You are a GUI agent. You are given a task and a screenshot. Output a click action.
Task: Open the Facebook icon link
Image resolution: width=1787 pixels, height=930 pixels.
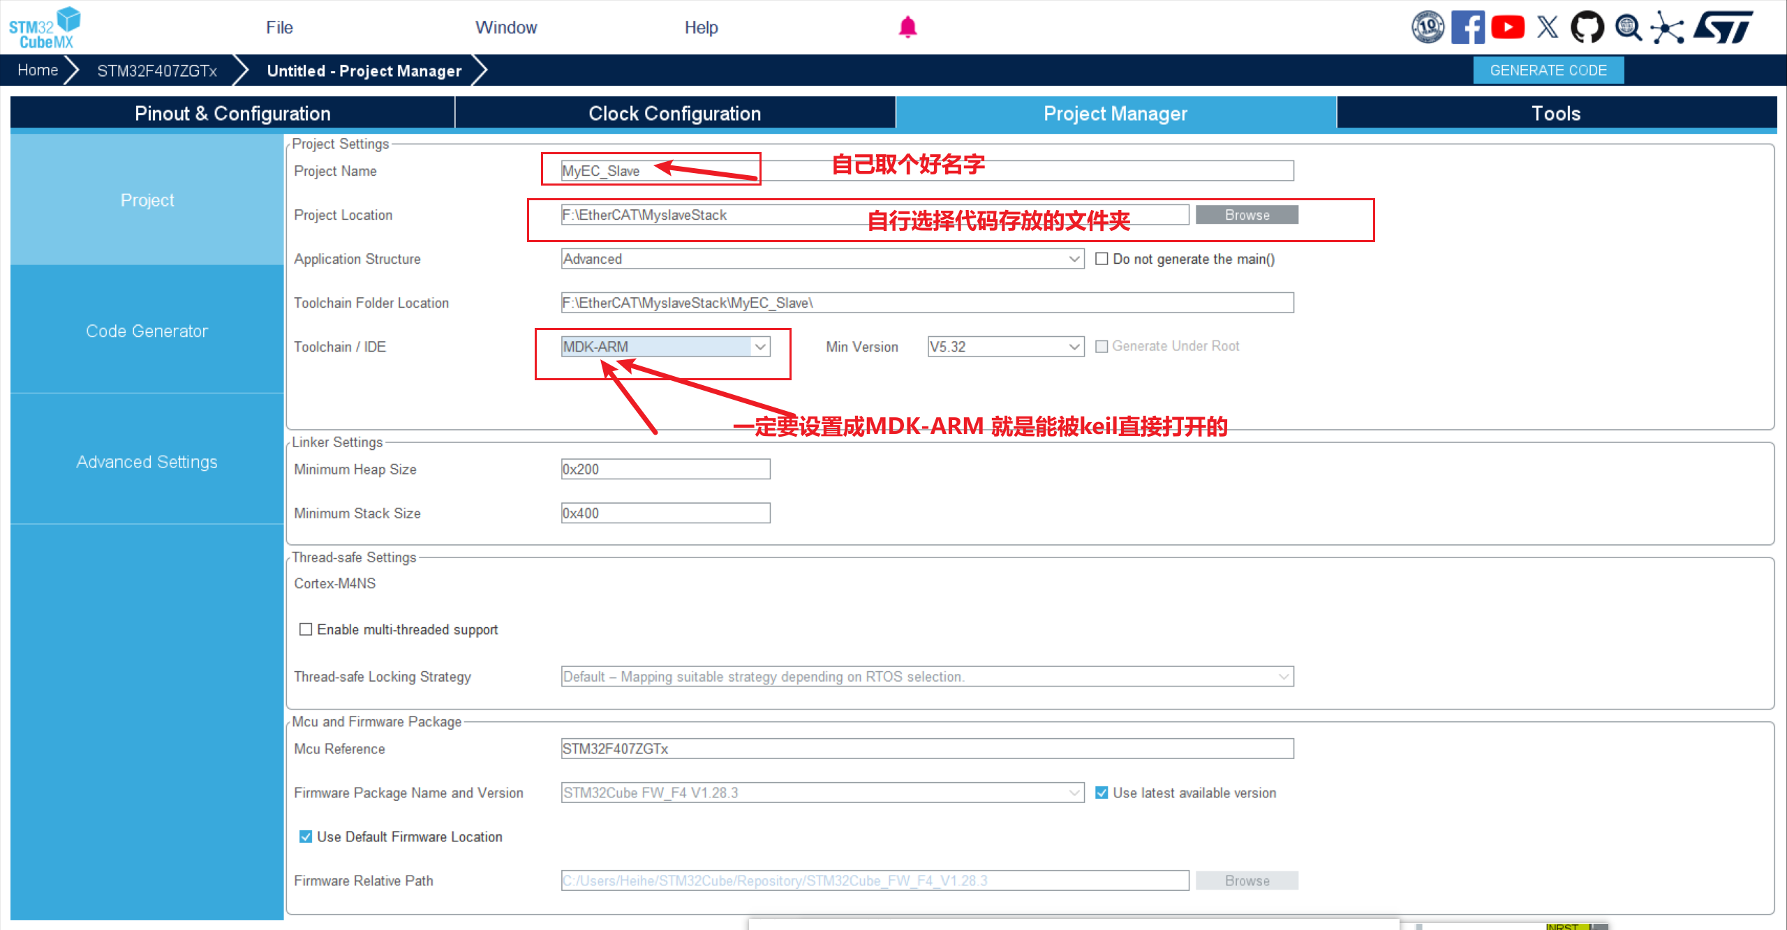pyautogui.click(x=1467, y=27)
